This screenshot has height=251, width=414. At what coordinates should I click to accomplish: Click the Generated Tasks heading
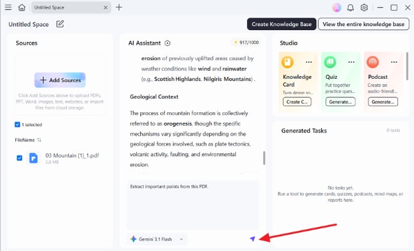(x=304, y=131)
